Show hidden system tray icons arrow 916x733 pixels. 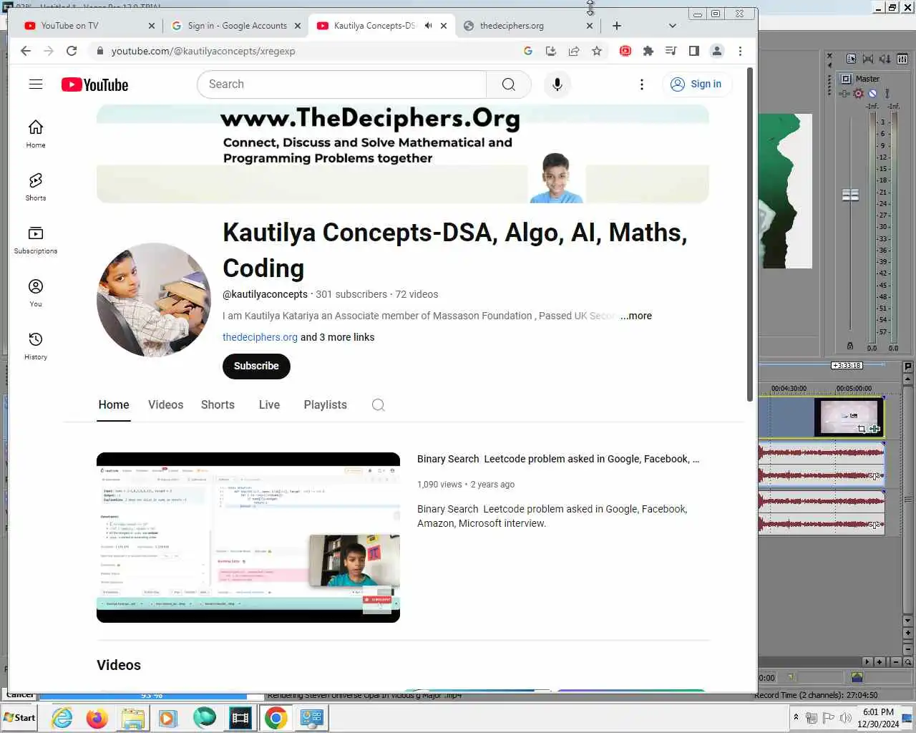pos(796,717)
